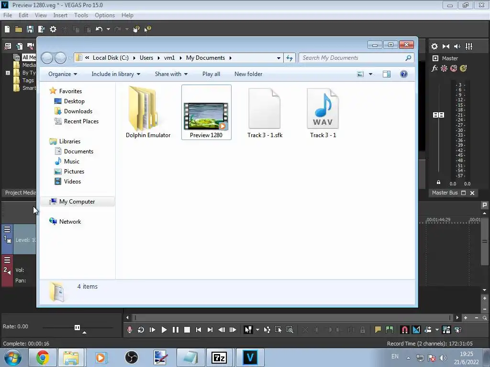Activate the What's This help pointer
This screenshot has height=367, width=490.
(x=147, y=29)
